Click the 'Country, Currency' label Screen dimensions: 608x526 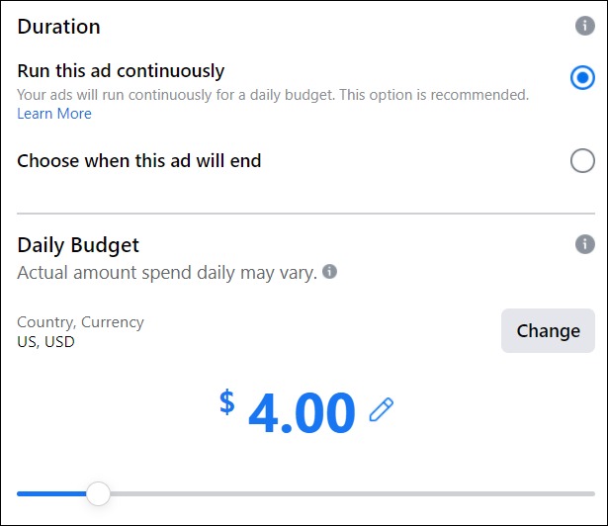point(80,322)
